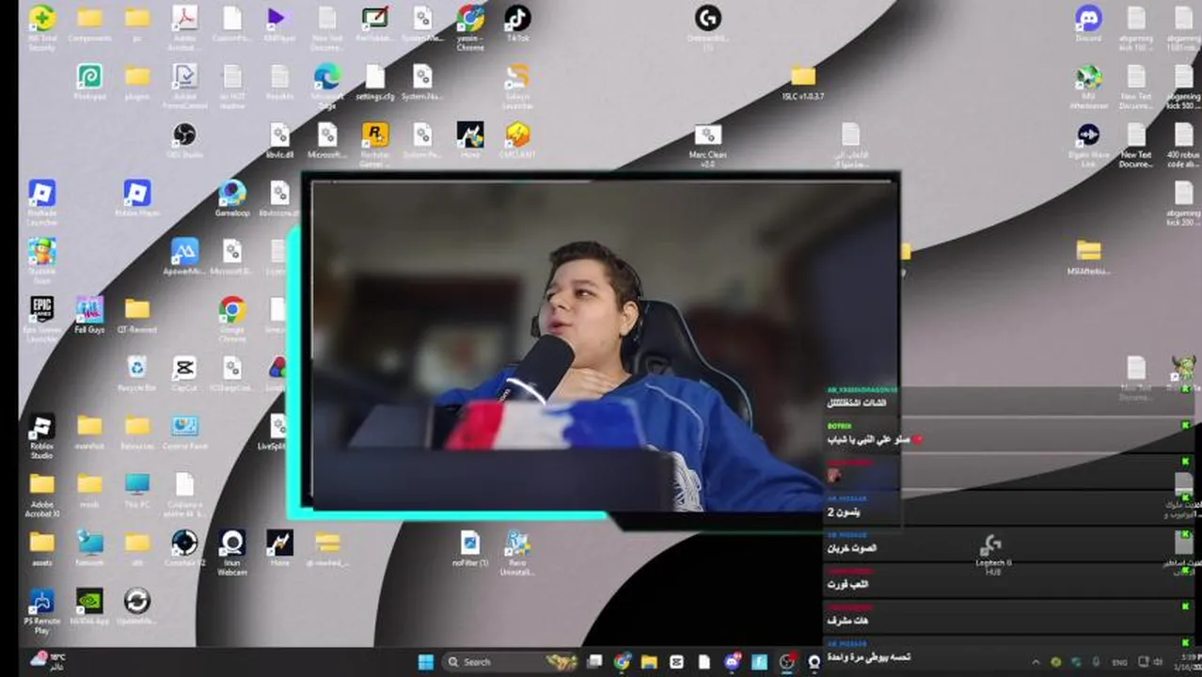Open Control Panel desktop icon
The width and height of the screenshot is (1202, 677).
click(x=184, y=433)
